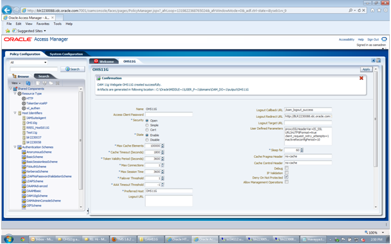The height and width of the screenshot is (244, 391).
Task: Open the zoom level 100% control in status bar
Action: tap(374, 233)
